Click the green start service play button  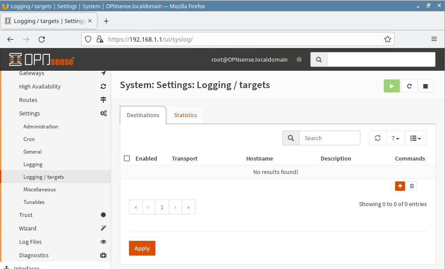click(x=392, y=86)
